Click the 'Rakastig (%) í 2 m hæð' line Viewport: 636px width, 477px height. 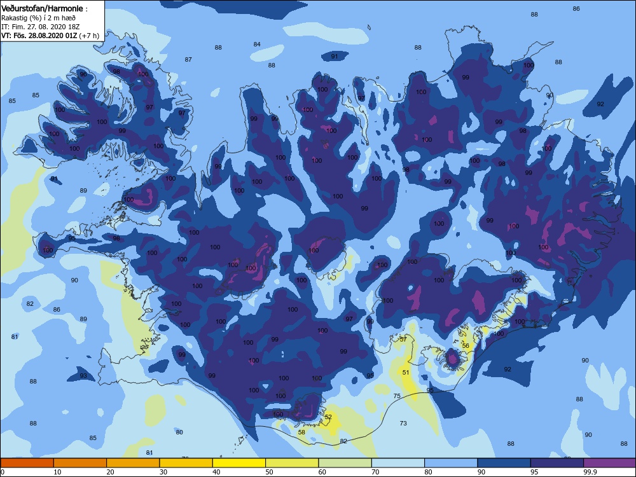(x=38, y=18)
